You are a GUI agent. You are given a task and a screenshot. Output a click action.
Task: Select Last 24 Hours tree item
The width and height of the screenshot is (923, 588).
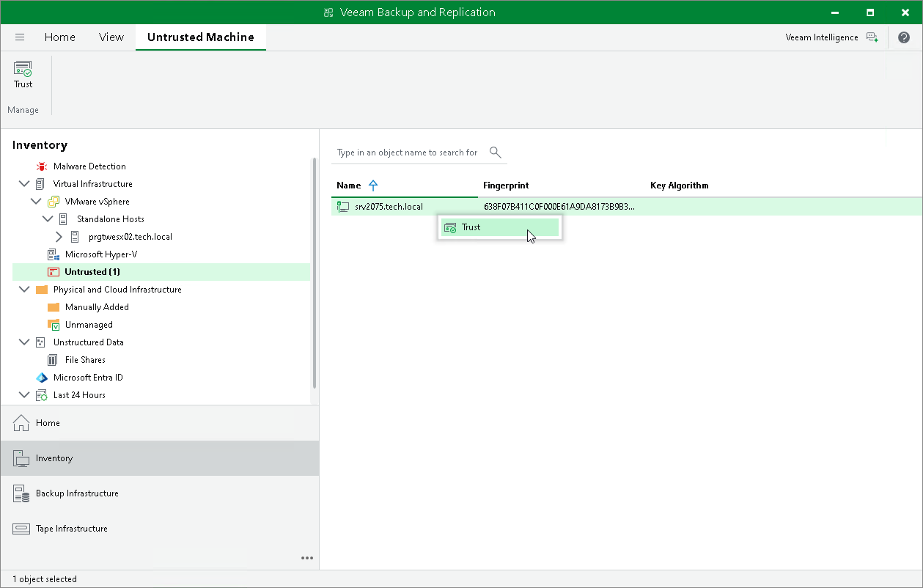coord(79,395)
